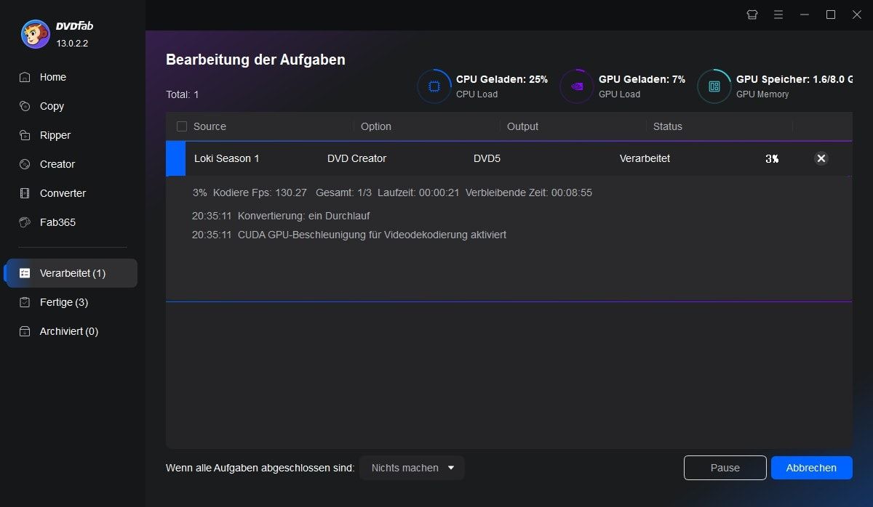The image size is (873, 507).
Task: Click the Bearbeitung der Aufgaben heading
Action: tap(255, 60)
